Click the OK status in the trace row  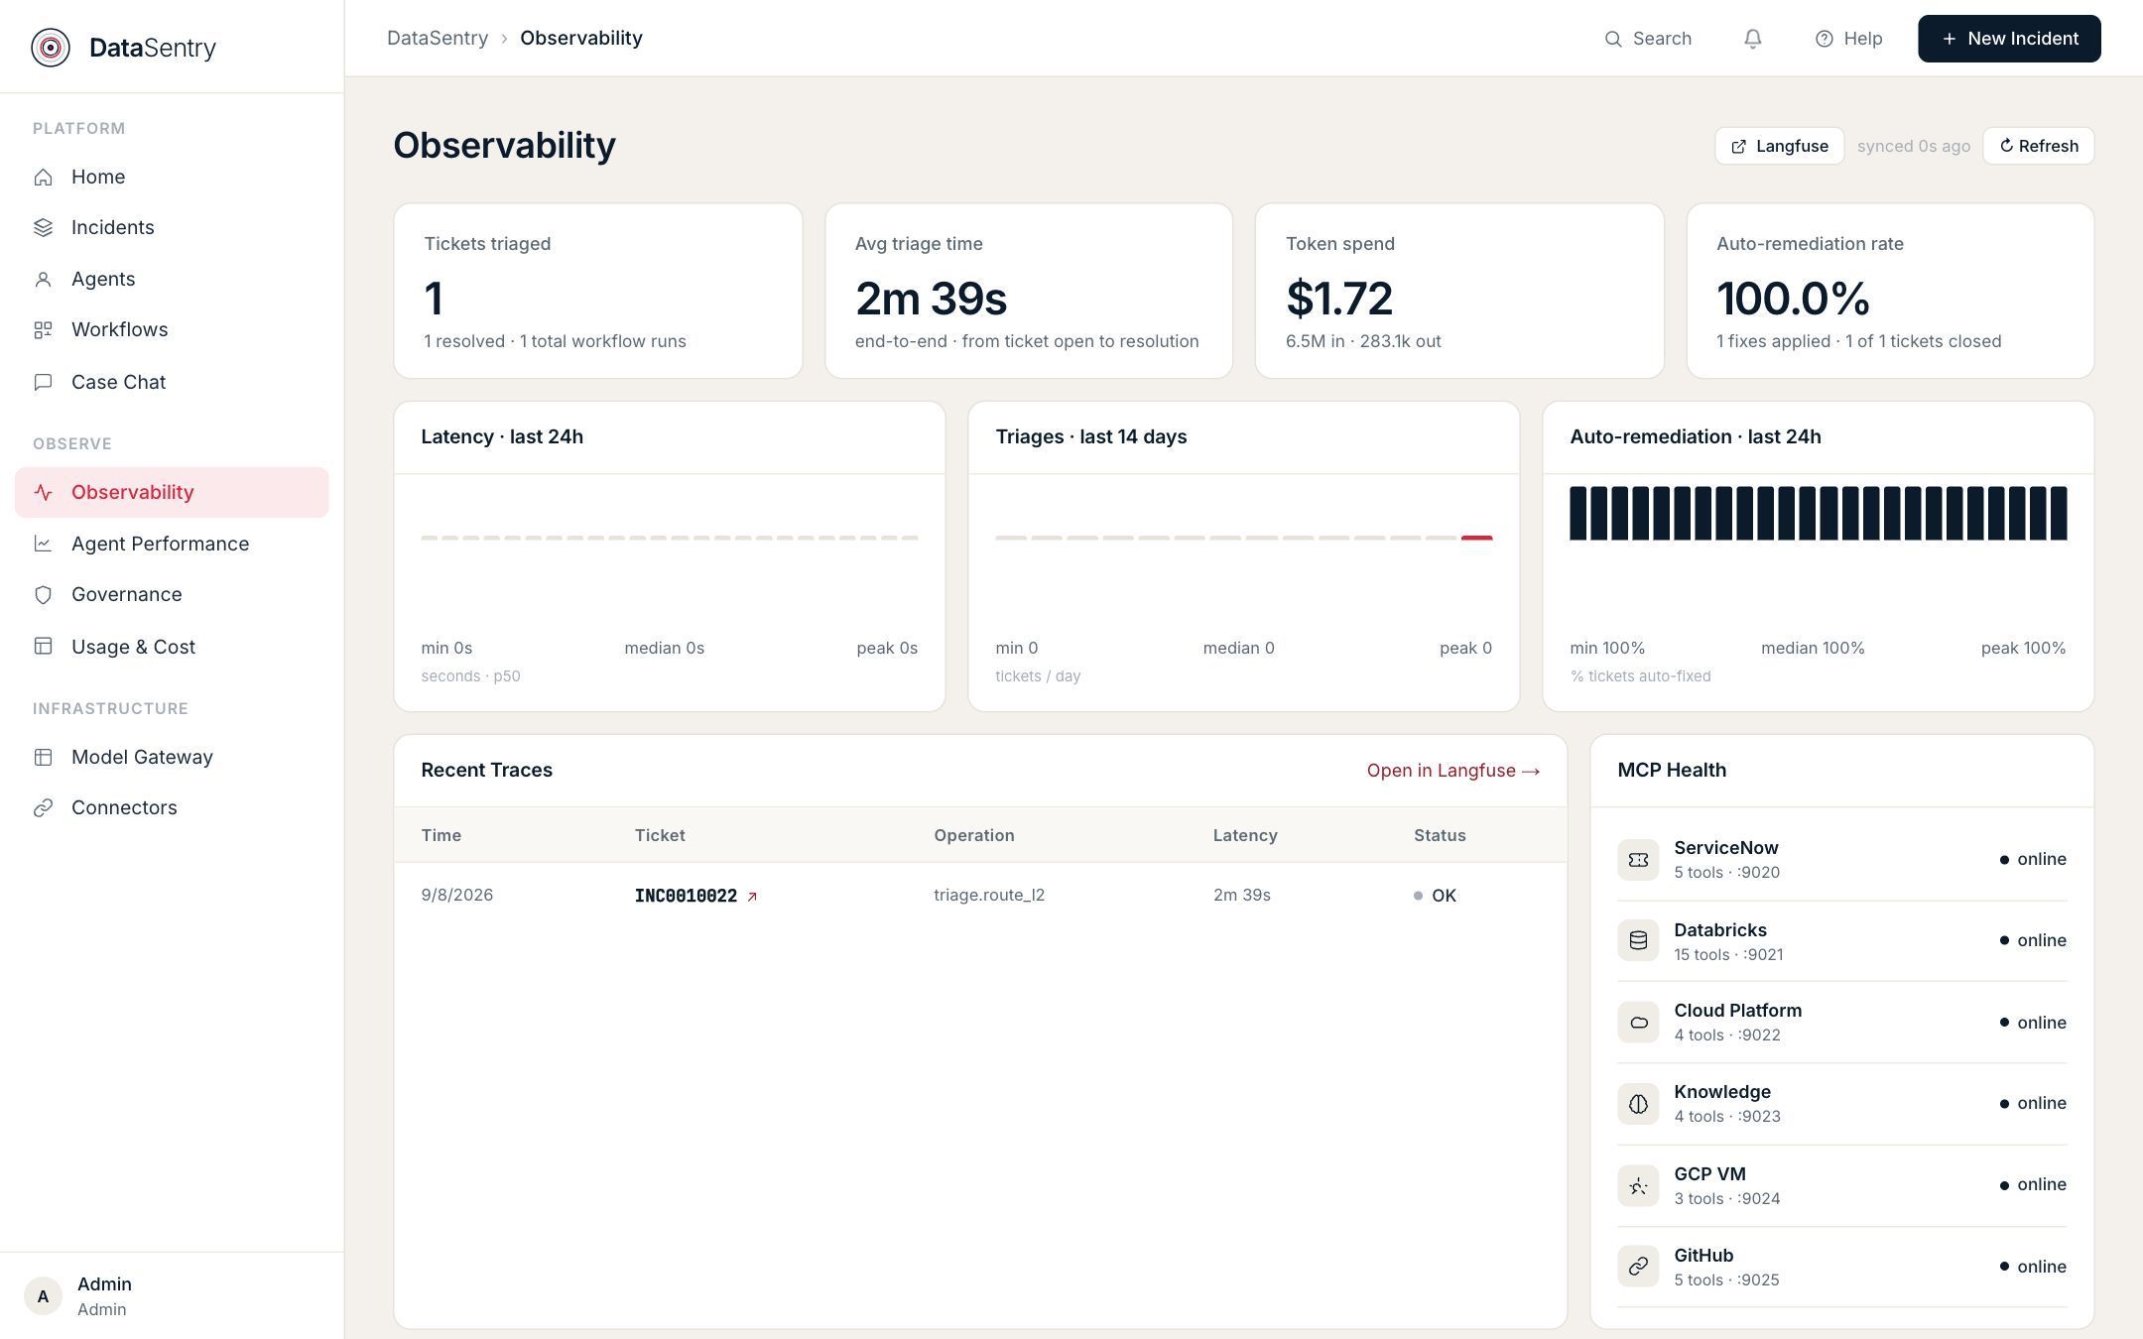point(1435,896)
